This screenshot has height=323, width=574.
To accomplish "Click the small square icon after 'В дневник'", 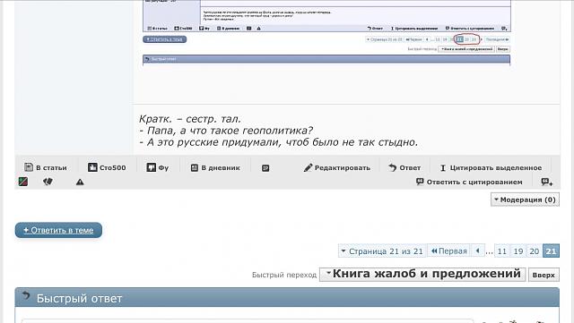I will (265, 168).
